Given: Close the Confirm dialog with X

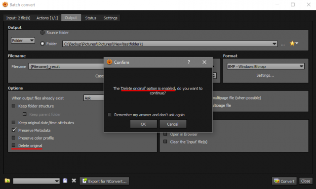Looking at the screenshot, I should (x=204, y=62).
